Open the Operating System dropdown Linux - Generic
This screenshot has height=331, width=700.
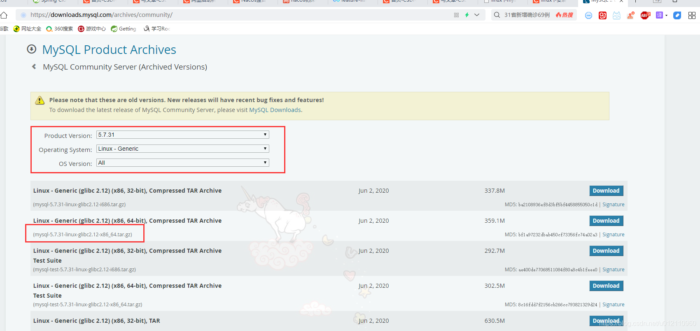point(183,149)
